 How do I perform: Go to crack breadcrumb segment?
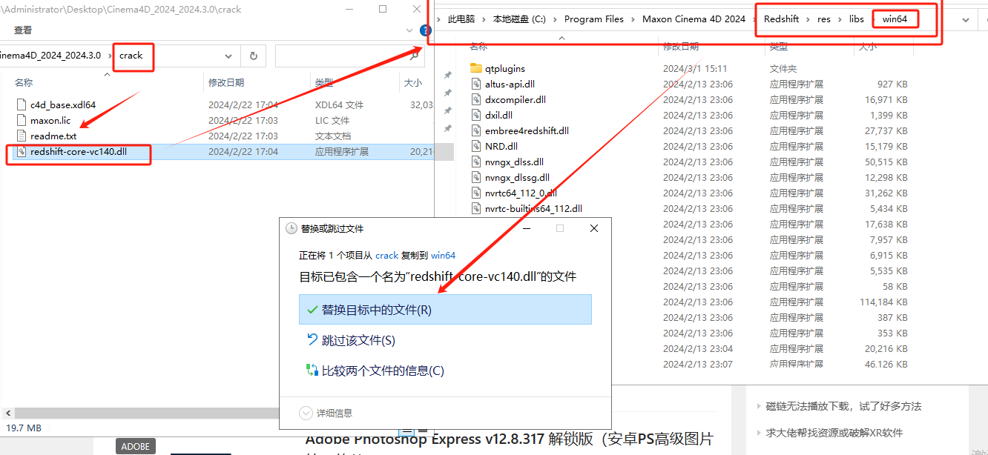(131, 56)
